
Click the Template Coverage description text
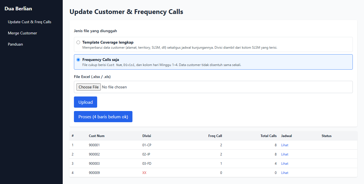[x=180, y=48]
